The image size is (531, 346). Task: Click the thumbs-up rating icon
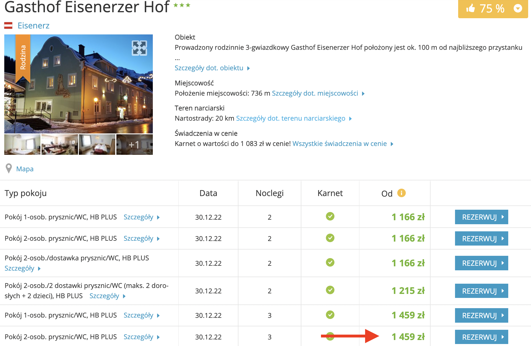pos(470,8)
